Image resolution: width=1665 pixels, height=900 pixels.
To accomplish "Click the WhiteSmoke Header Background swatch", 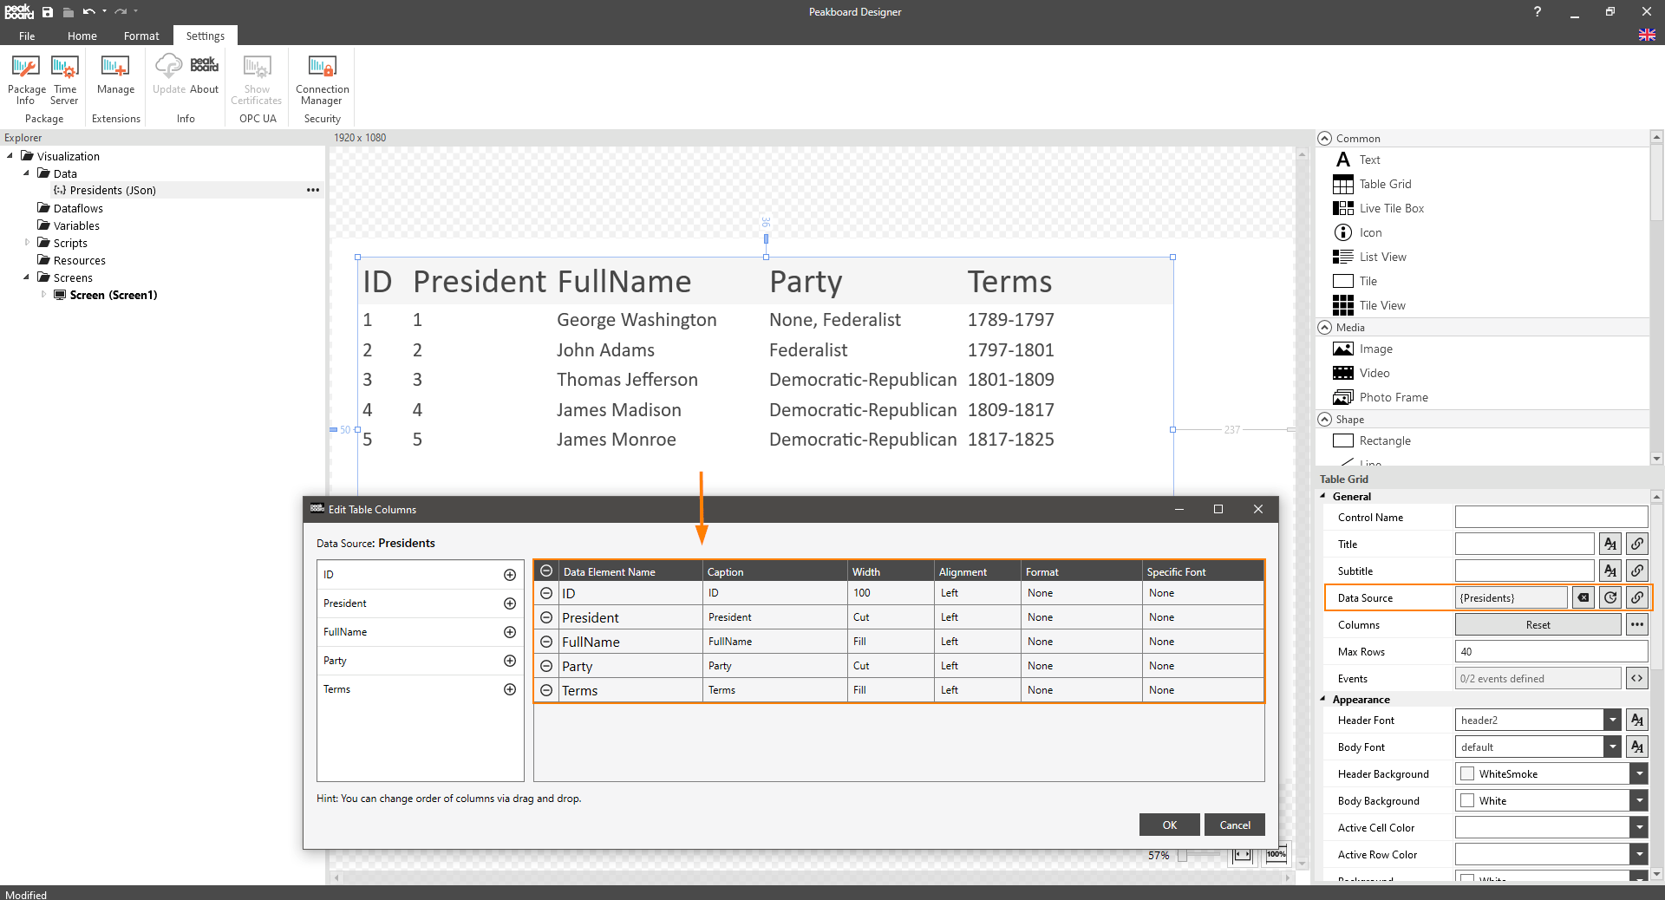I will 1467,773.
